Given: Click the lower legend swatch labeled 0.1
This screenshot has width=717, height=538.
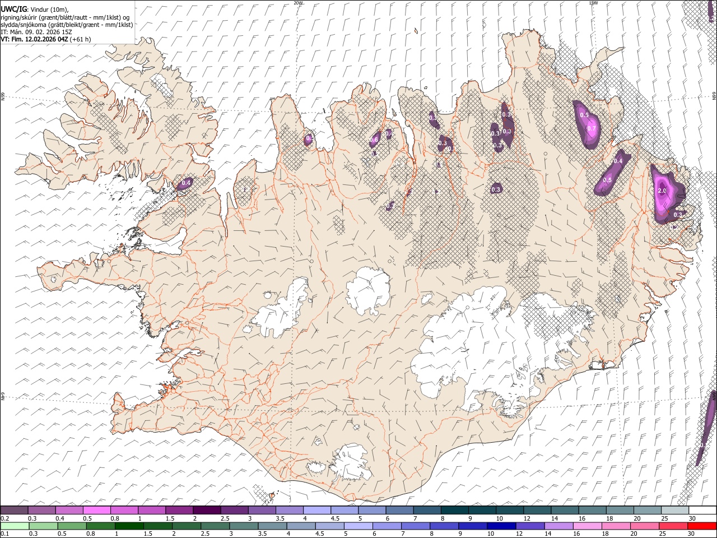Looking at the screenshot, I should [14, 526].
